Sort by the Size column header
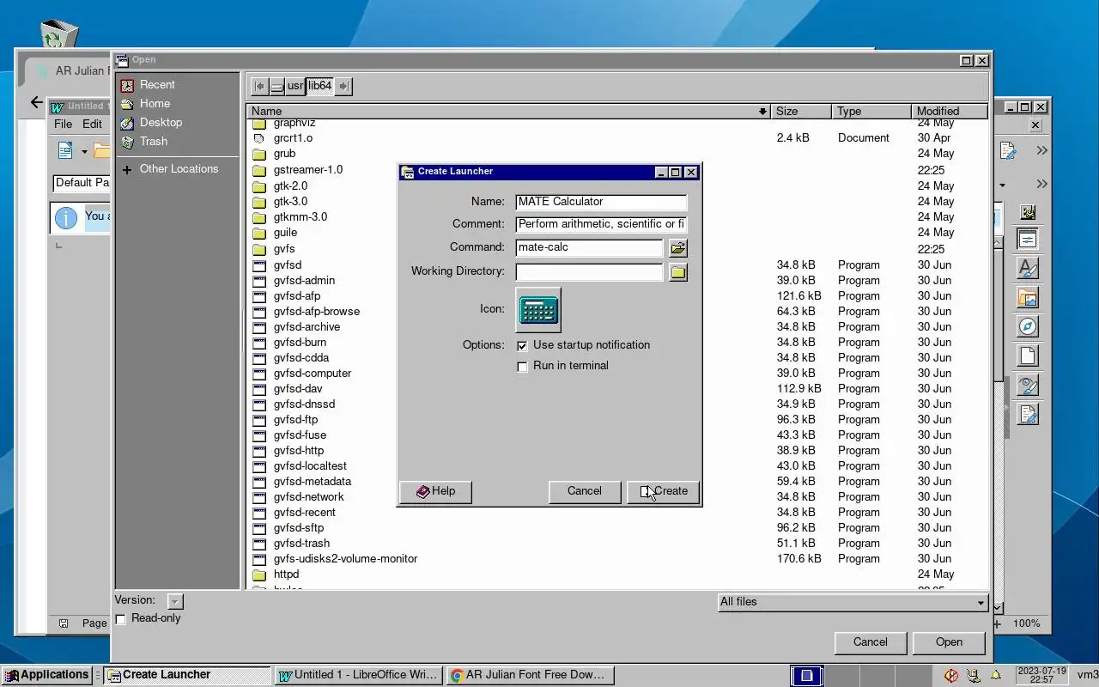The width and height of the screenshot is (1099, 687). (x=801, y=111)
